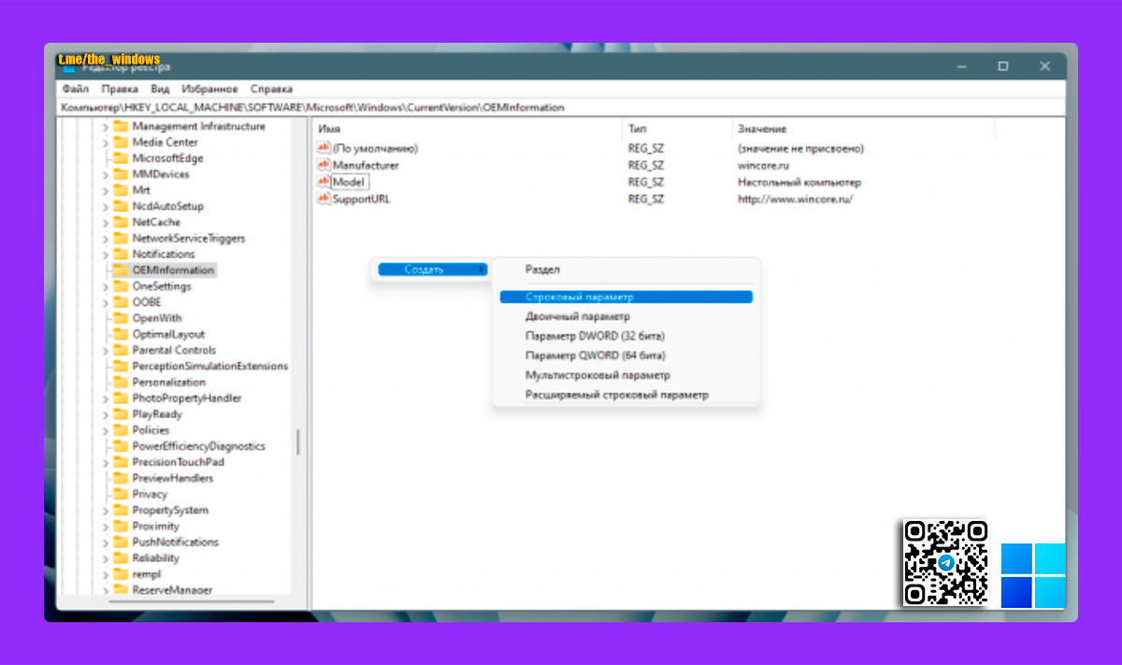
Task: Click the string icon of Manufacturer
Action: pos(324,166)
